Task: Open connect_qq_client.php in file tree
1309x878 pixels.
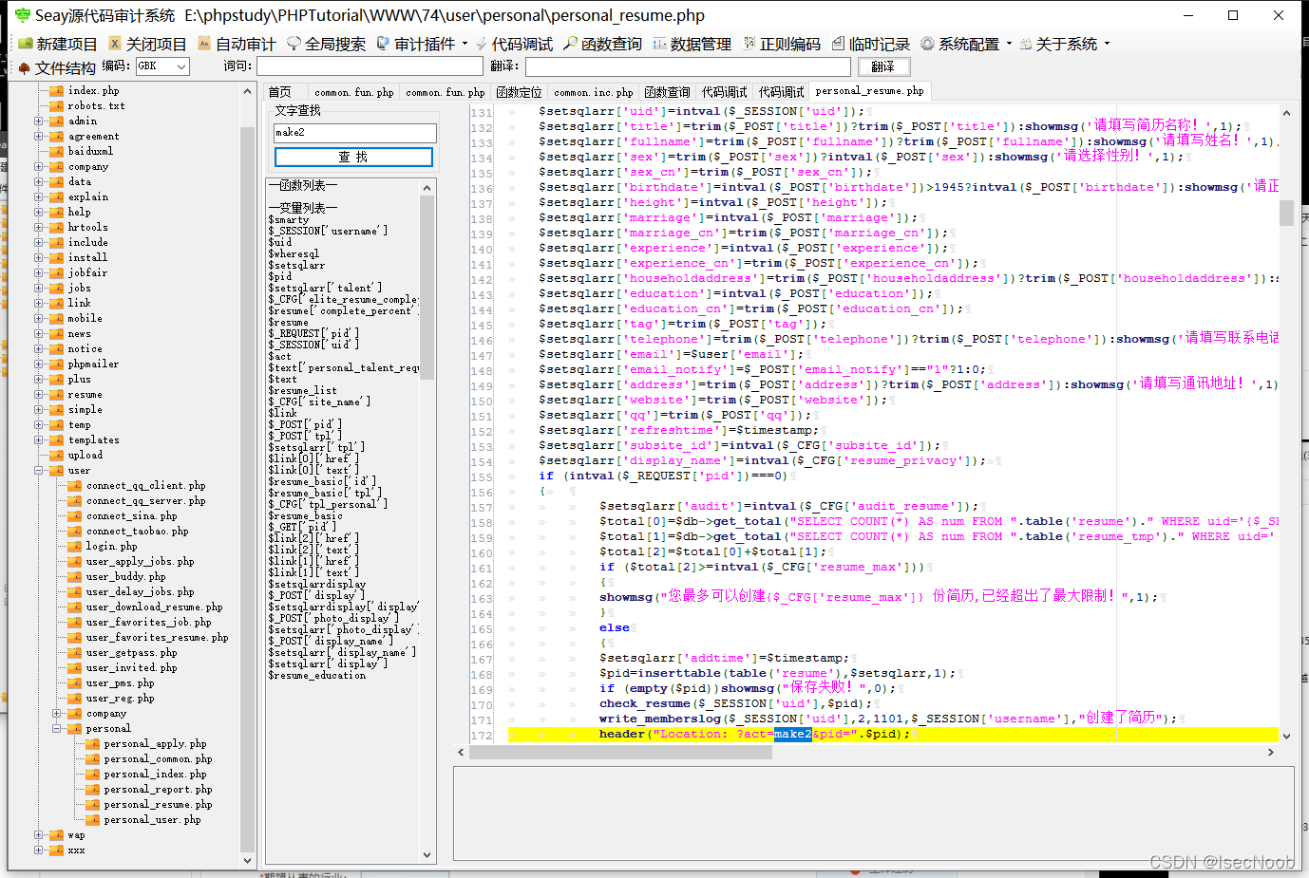Action: [145, 486]
